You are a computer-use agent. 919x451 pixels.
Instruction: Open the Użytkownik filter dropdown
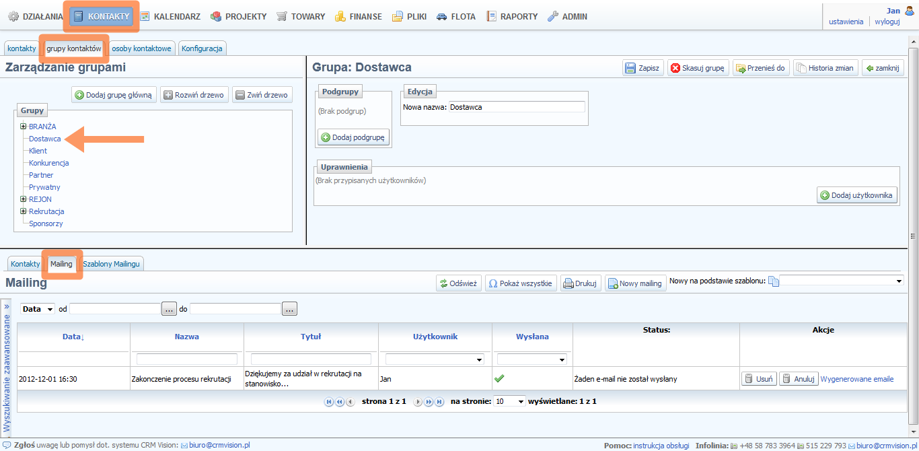click(x=435, y=359)
